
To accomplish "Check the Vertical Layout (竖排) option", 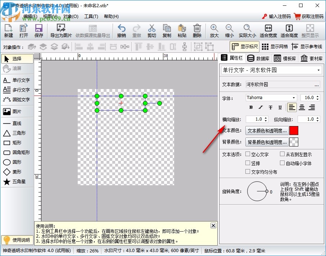I will coord(248,163).
